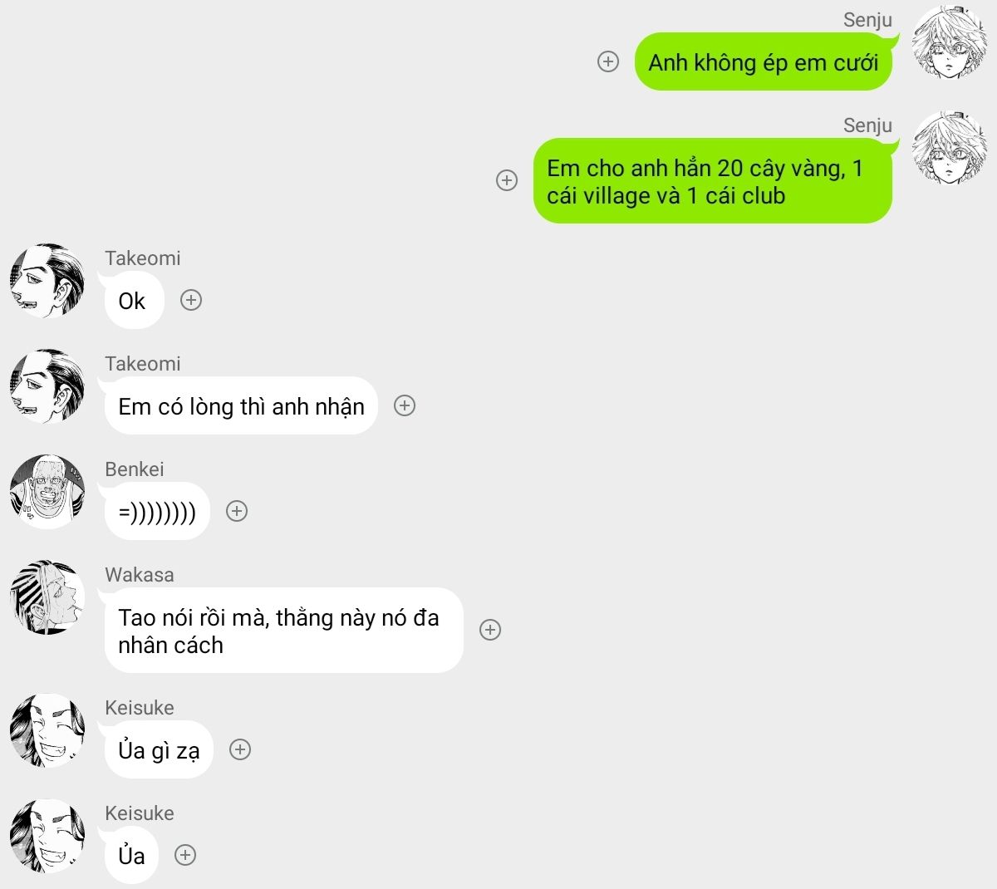
Task: Open Wakasa's profile avatar
Action: tap(47, 597)
